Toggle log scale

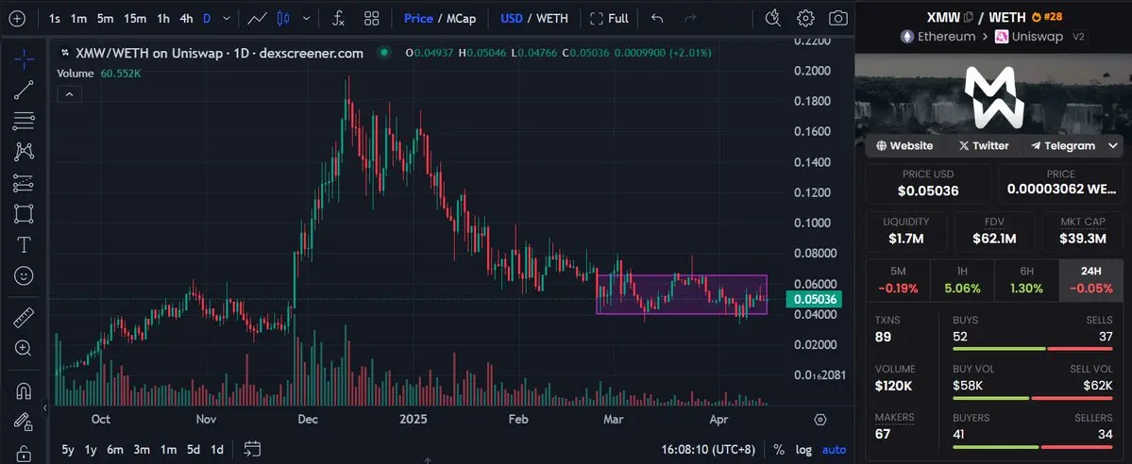tap(803, 450)
